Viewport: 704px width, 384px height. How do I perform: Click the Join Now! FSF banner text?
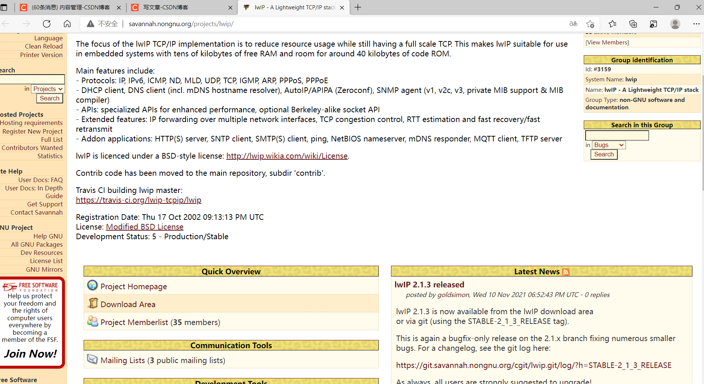[31, 353]
